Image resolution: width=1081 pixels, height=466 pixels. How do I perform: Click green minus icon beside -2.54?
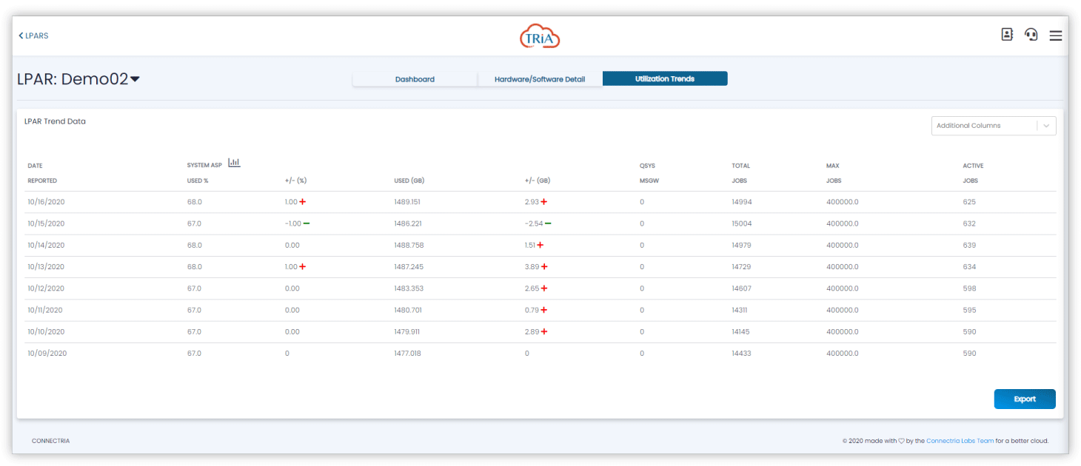[x=548, y=223]
